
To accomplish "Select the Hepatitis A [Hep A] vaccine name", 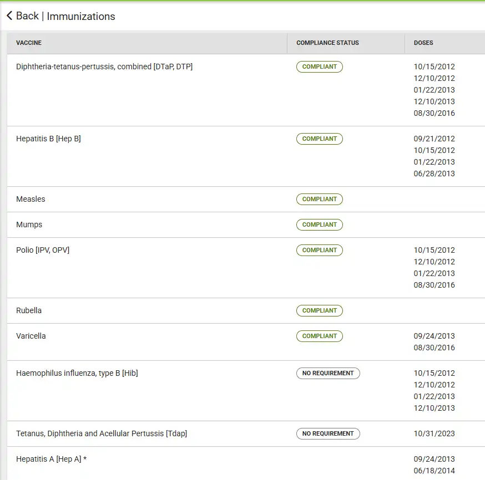I will point(52,459).
